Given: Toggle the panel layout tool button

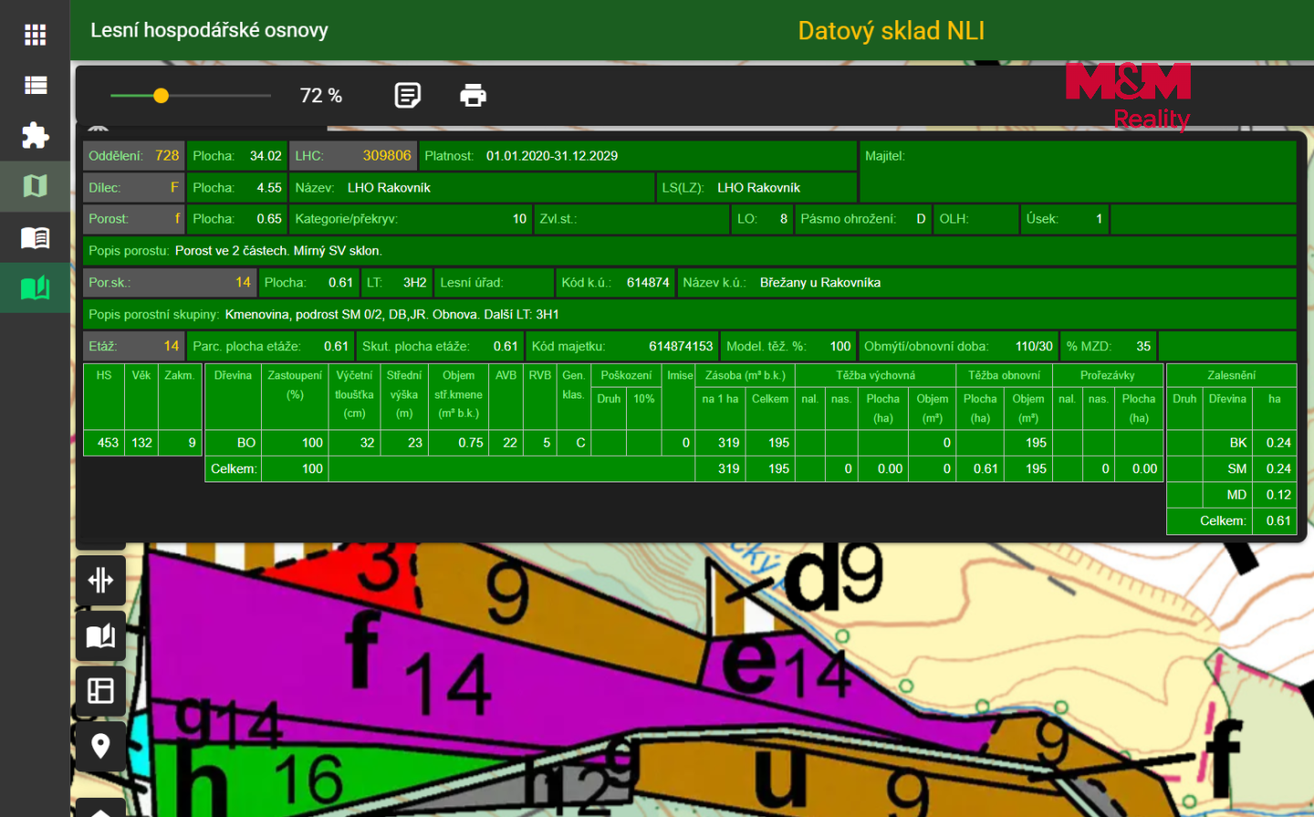Looking at the screenshot, I should [x=100, y=690].
